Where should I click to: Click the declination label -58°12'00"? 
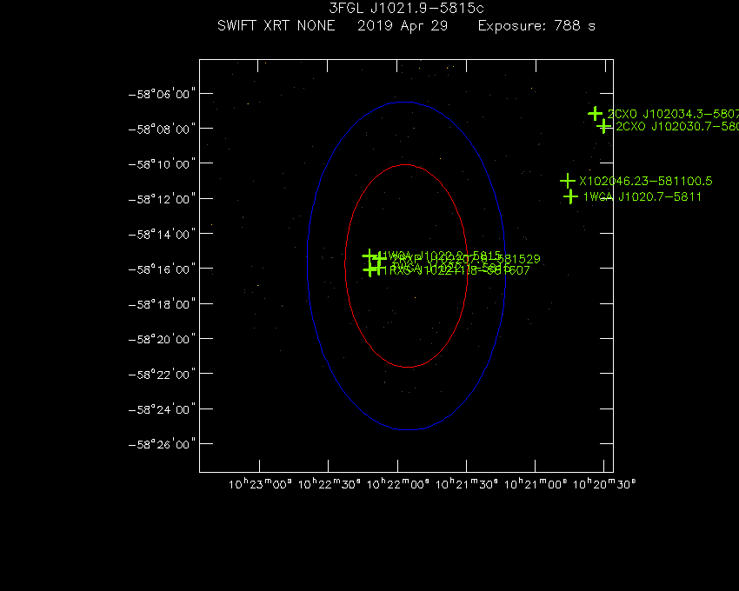click(x=162, y=199)
